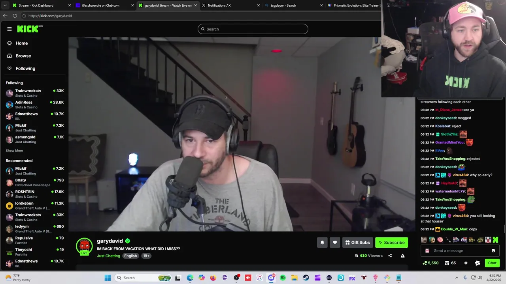Viewport: 506px width, 284px height.
Task: Click the Send a message input
Action: 460,250
